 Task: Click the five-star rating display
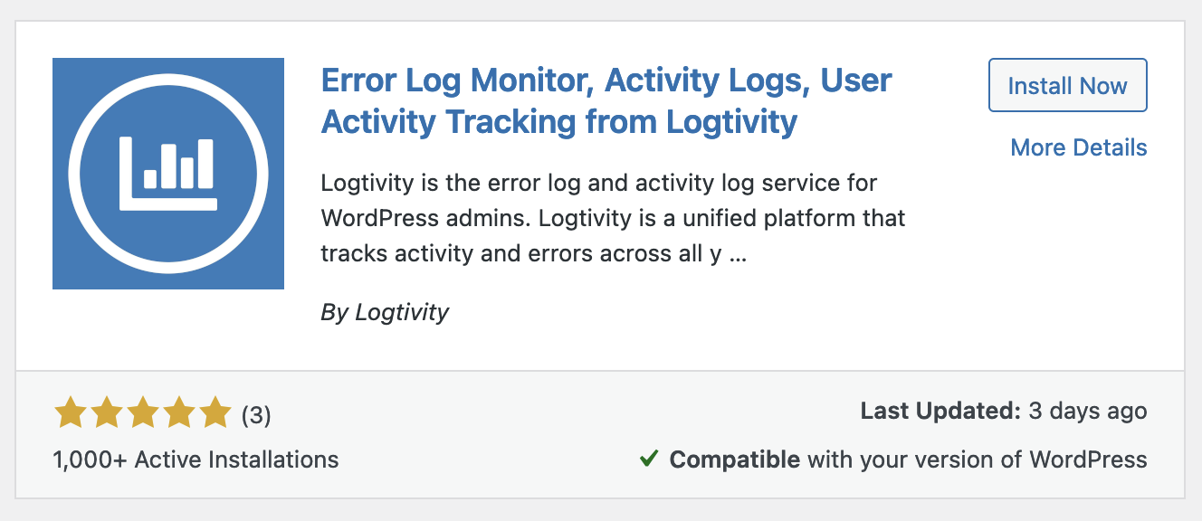[141, 412]
